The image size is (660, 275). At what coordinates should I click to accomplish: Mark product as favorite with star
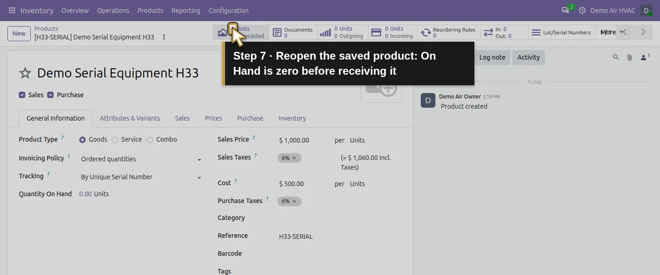[x=25, y=73]
